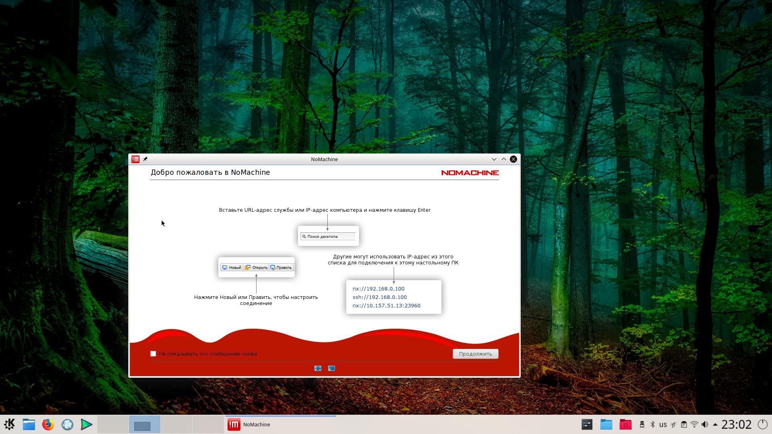Viewport: 772px width, 434px height.
Task: Click the fullscreen icon at window bottom
Action: (x=318, y=368)
